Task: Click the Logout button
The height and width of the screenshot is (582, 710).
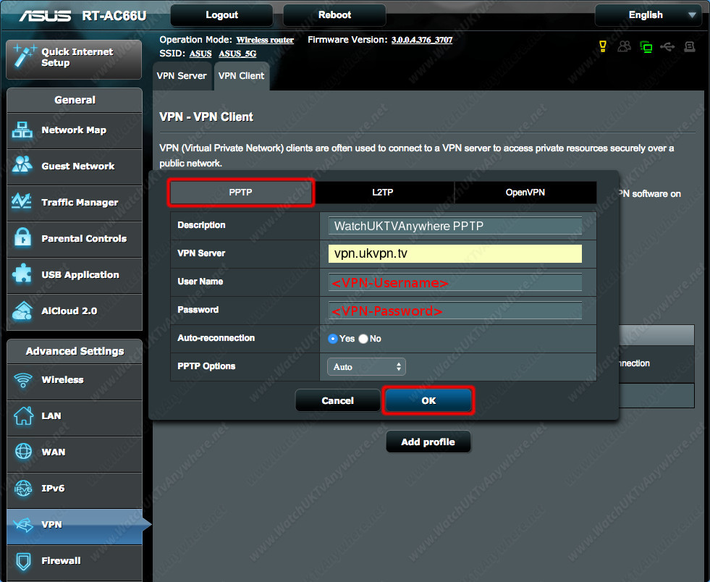Action: 222,15
